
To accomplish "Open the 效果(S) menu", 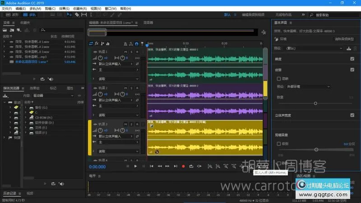I will point(65,8).
